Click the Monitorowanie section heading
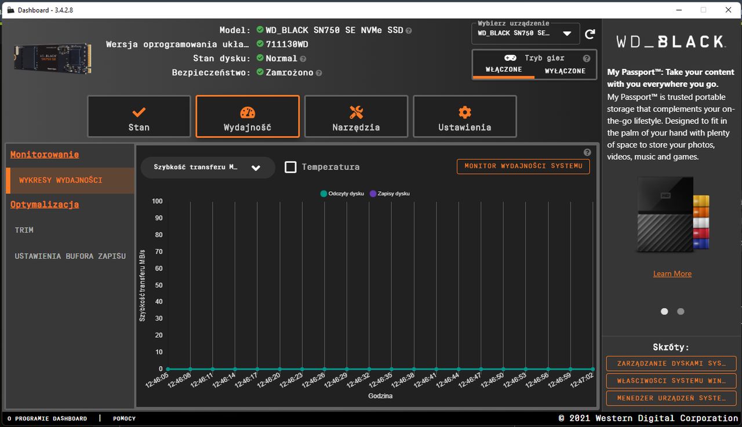The image size is (742, 427). click(45, 155)
